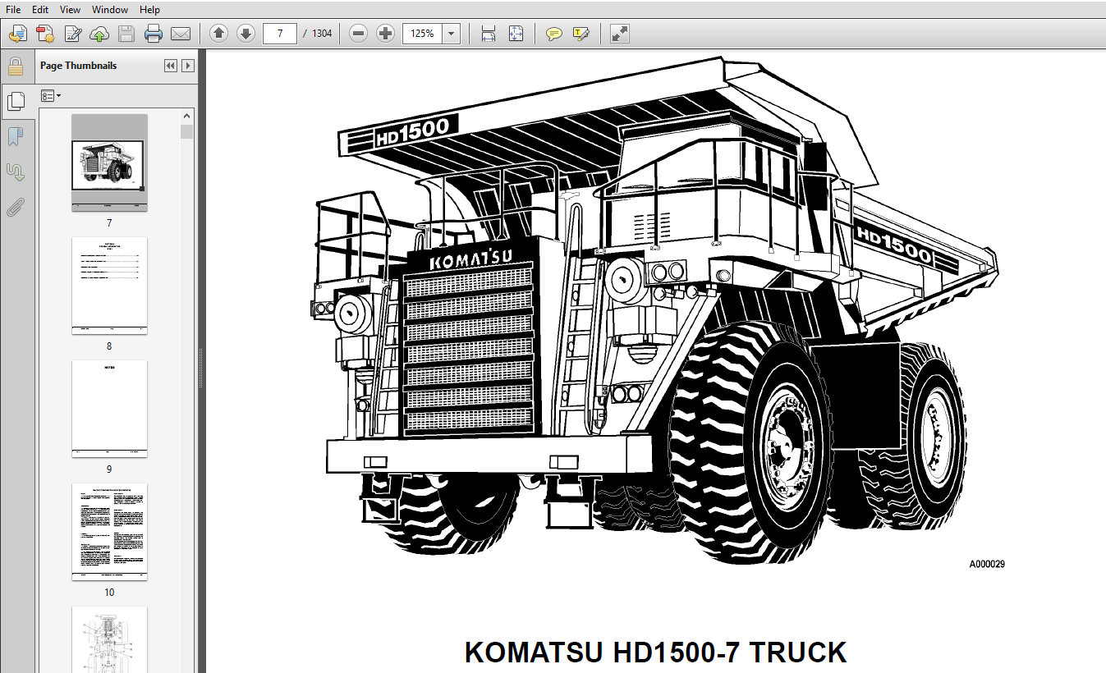Click the Edit/Sign document icon
1106x673 pixels.
pos(72,34)
